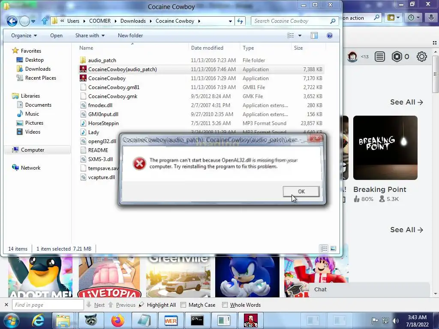The height and width of the screenshot is (329, 439).
Task: Expand the address bar history dropdown
Action: pos(230,21)
